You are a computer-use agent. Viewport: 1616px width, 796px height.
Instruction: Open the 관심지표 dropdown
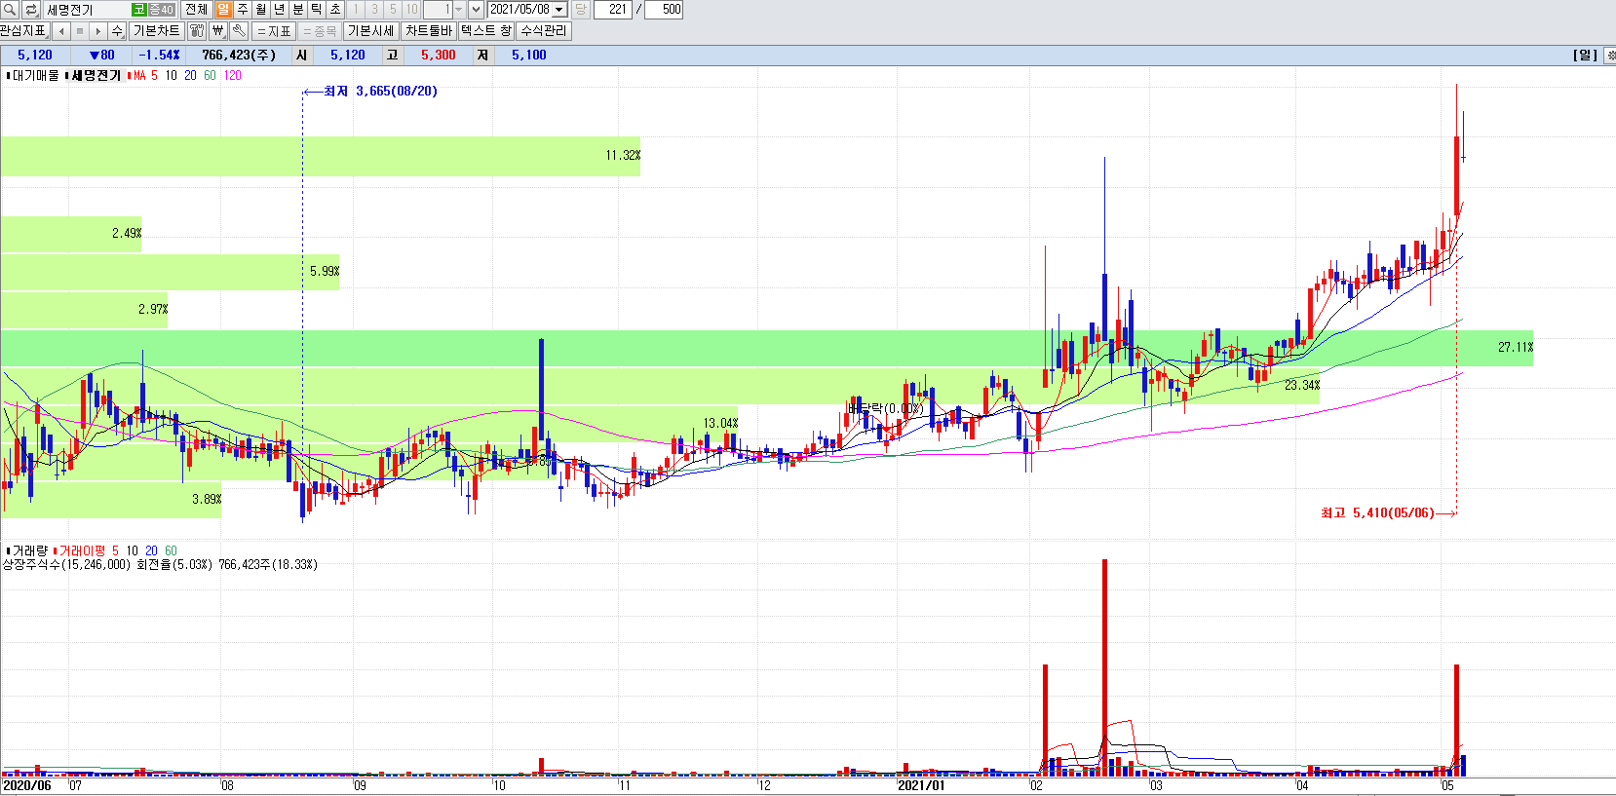tap(24, 31)
